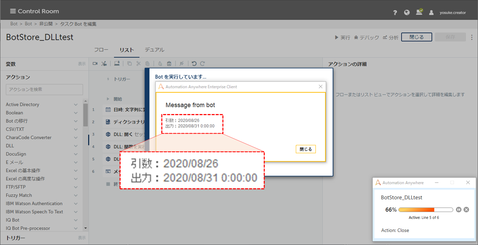Click the actions list scrollbar thumb
The height and width of the screenshot is (245, 478).
pyautogui.click(x=85, y=114)
